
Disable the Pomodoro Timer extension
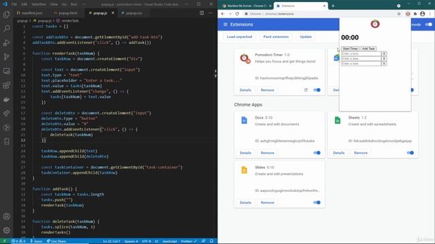click(x=317, y=90)
